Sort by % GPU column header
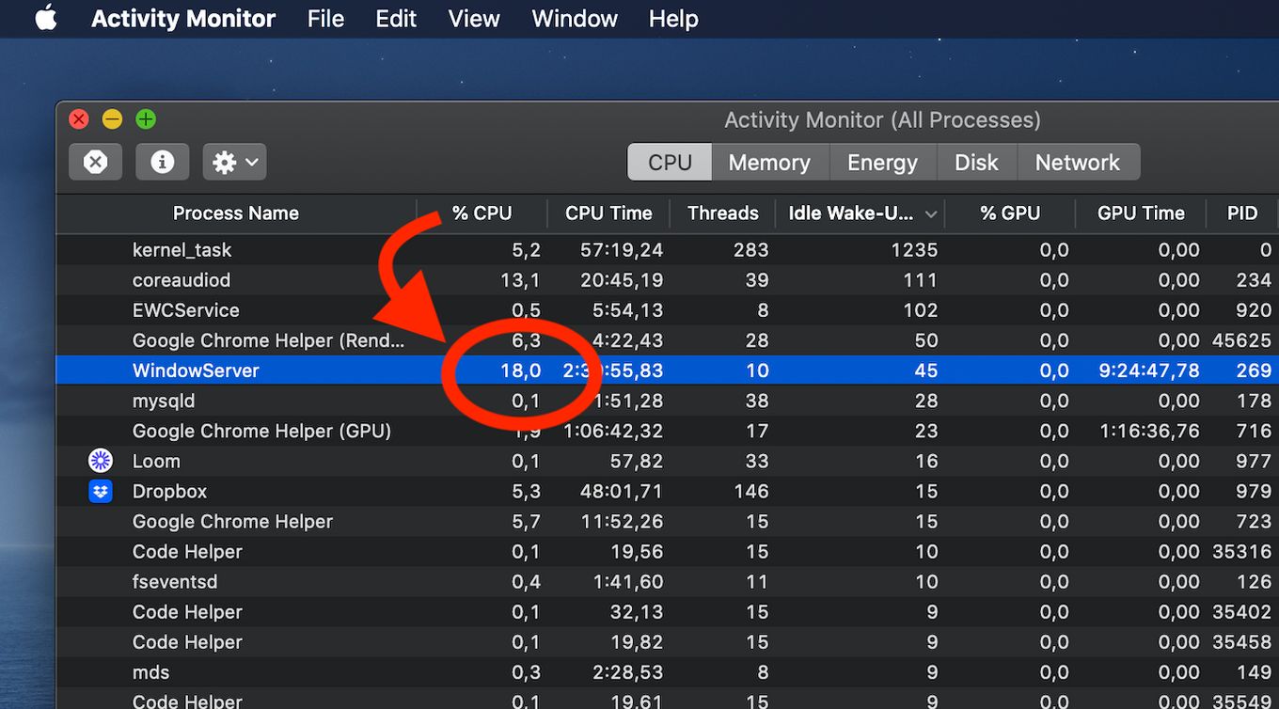Image resolution: width=1279 pixels, height=709 pixels. point(1010,213)
